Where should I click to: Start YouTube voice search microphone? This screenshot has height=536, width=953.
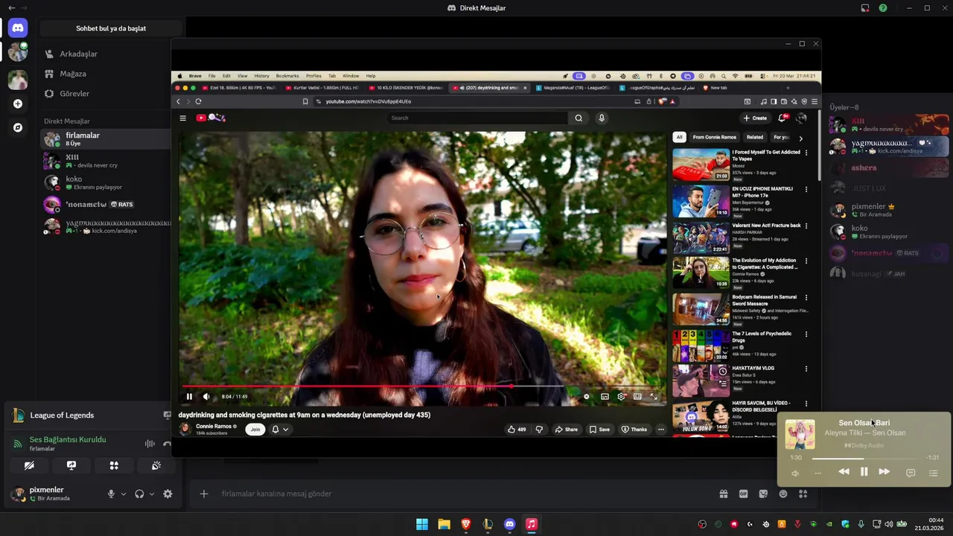602,118
